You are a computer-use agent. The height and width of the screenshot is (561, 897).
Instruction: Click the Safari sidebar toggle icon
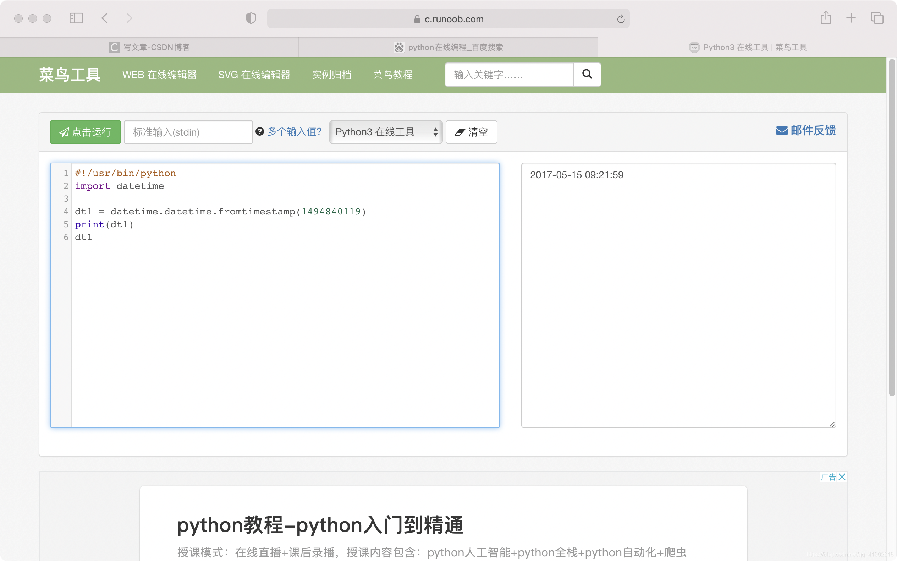pos(76,18)
